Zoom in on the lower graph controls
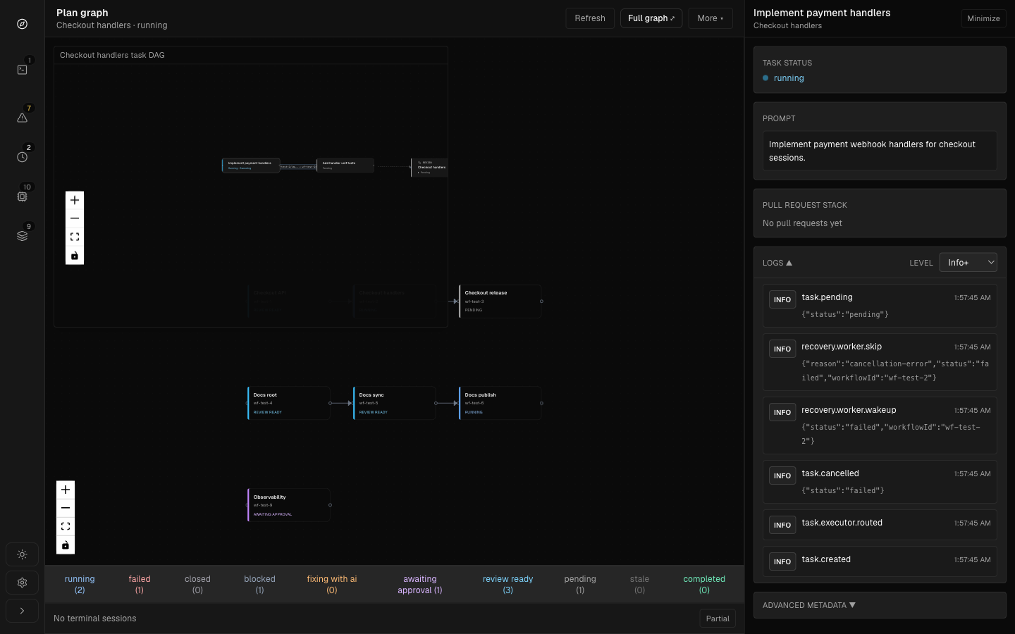 click(x=66, y=490)
